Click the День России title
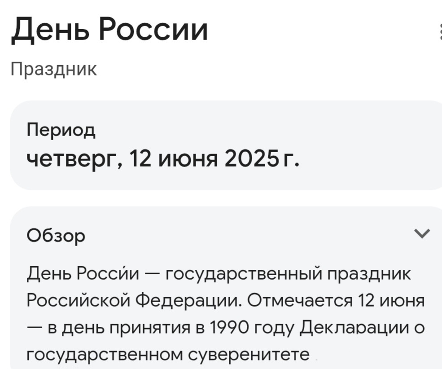 point(109,31)
